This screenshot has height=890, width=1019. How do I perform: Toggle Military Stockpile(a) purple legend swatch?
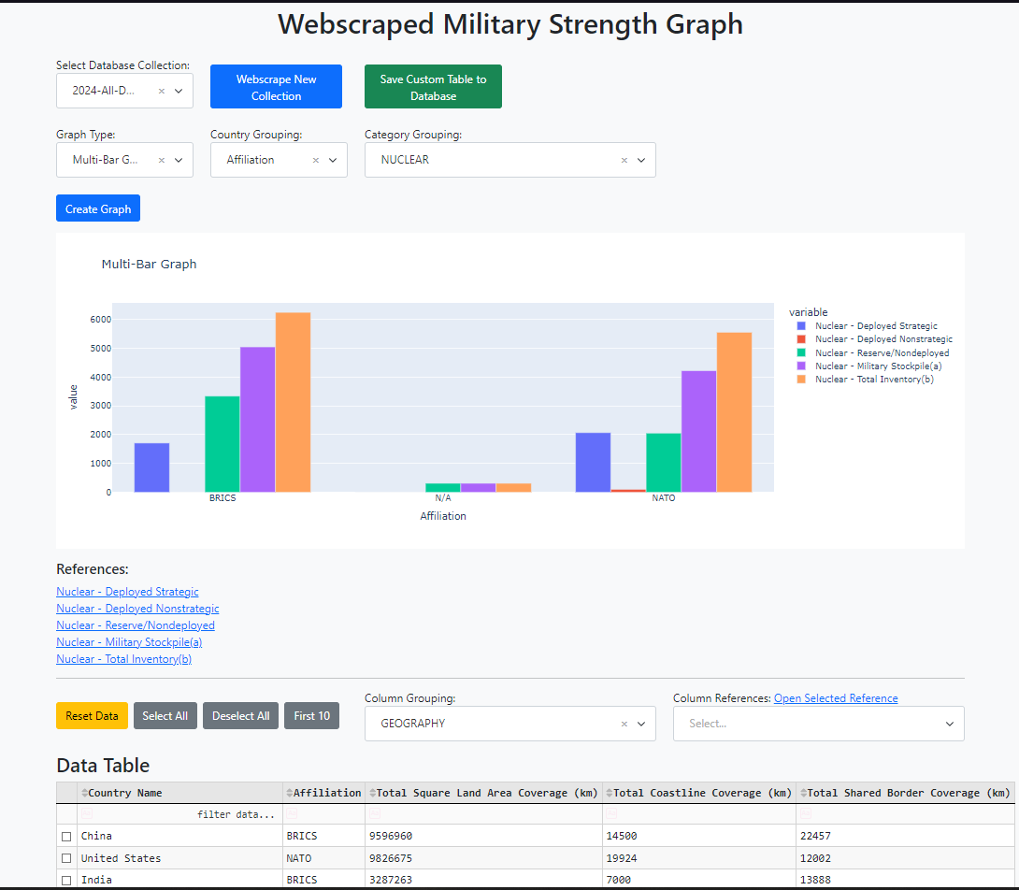(x=801, y=366)
